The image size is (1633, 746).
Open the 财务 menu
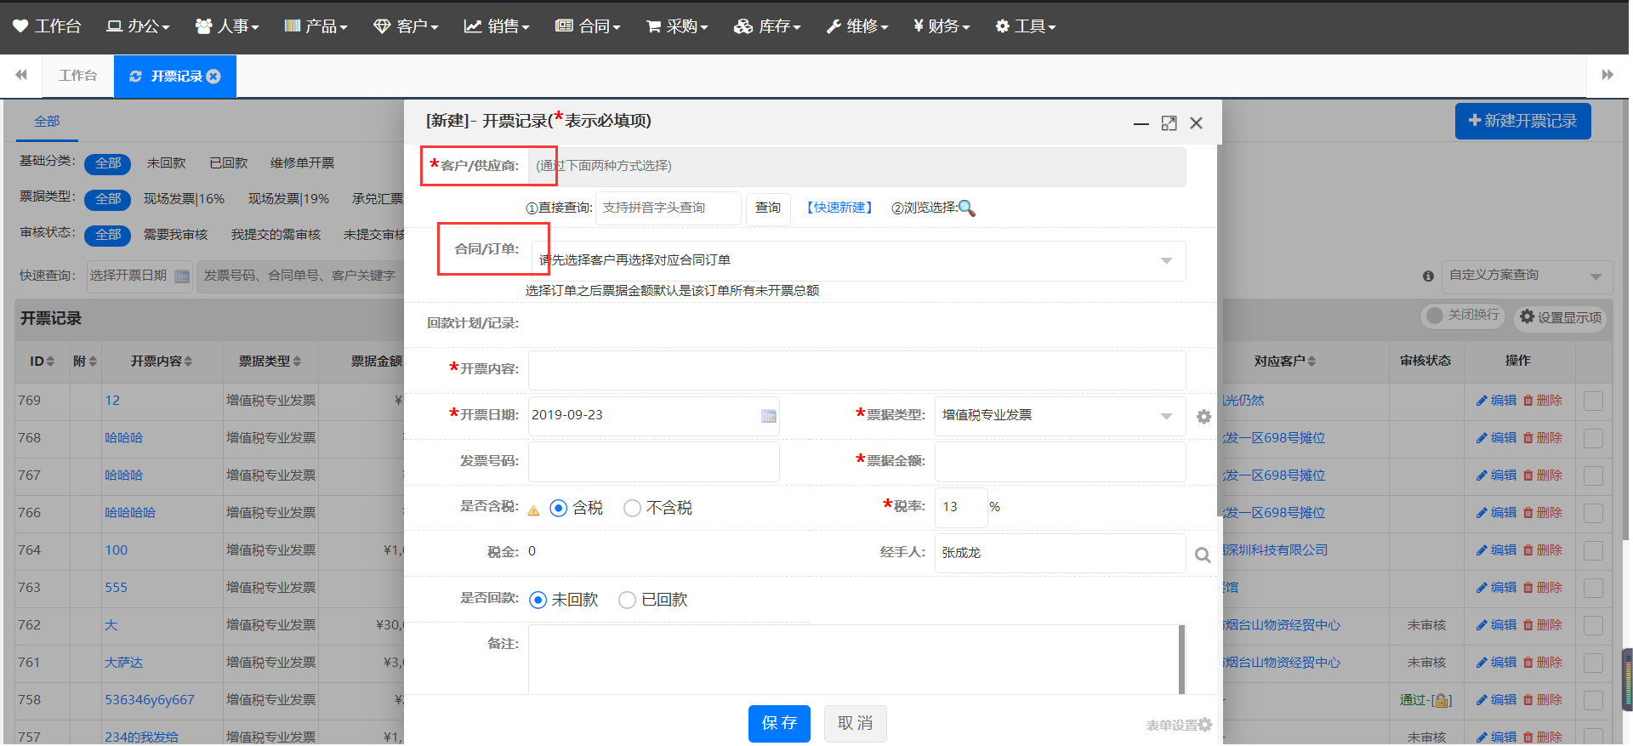942,26
